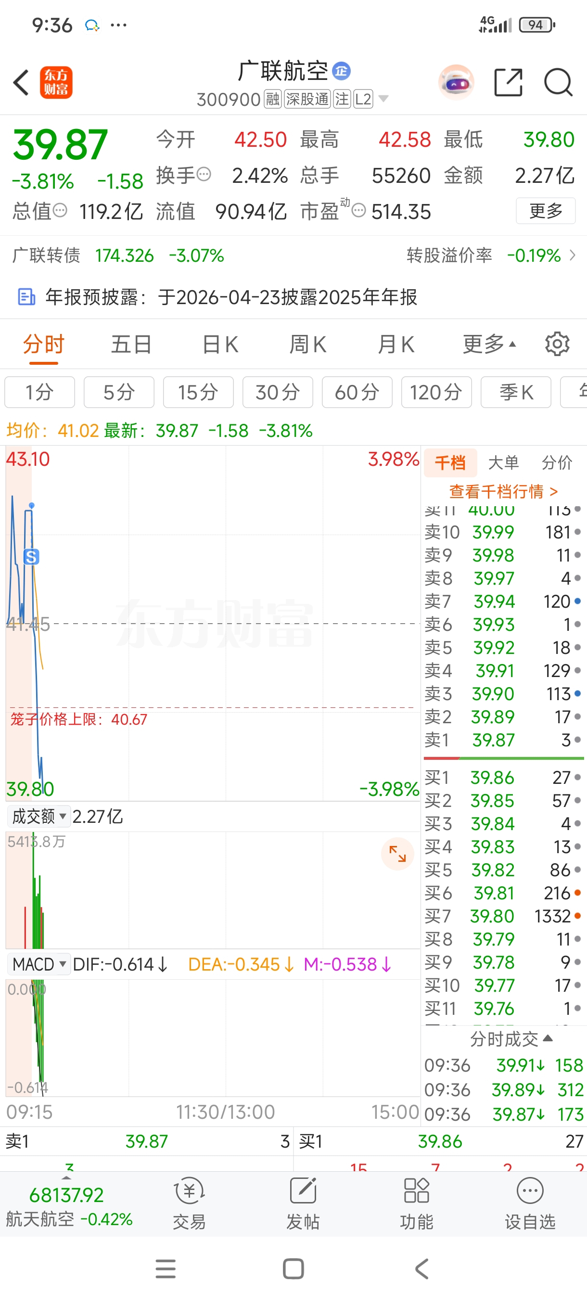The width and height of the screenshot is (587, 1305).
Task: Tap the info icon next to 换手
Action: pyautogui.click(x=204, y=175)
